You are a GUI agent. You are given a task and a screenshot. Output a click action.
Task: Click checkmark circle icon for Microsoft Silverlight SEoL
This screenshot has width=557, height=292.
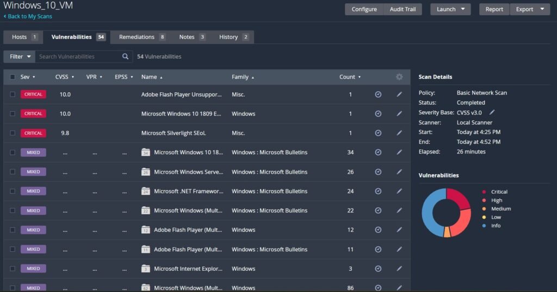[x=378, y=133]
